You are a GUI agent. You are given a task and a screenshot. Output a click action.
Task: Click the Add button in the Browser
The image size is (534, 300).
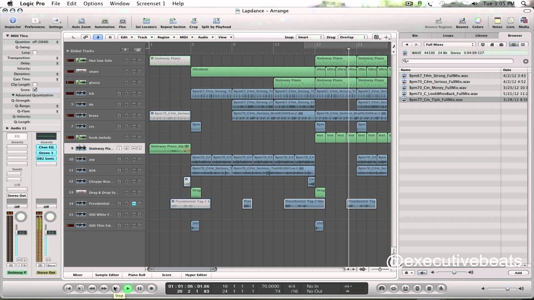(518, 273)
